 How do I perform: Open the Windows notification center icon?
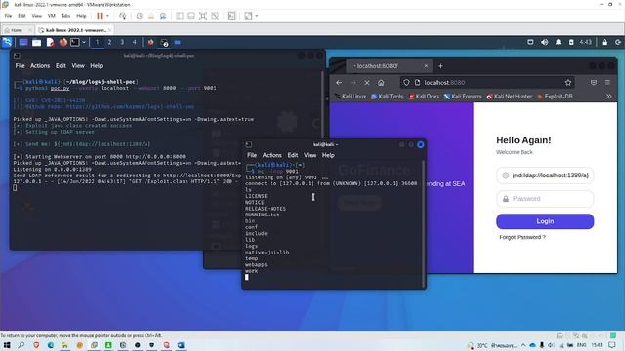pos(612,345)
